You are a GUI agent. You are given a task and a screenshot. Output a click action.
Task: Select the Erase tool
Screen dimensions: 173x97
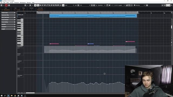coord(45,5)
